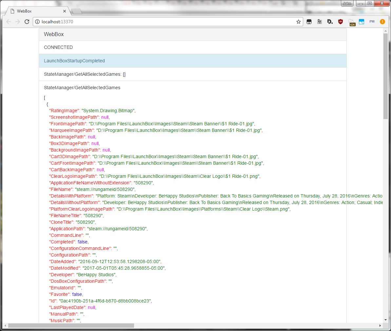Image resolution: width=391 pixels, height=331 pixels.
Task: Click the "RatingImage" key
Action: [64, 111]
